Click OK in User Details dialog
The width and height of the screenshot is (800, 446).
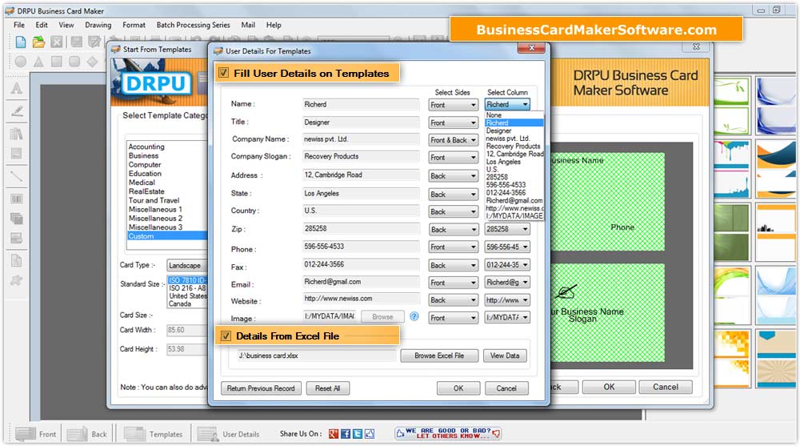click(x=458, y=388)
